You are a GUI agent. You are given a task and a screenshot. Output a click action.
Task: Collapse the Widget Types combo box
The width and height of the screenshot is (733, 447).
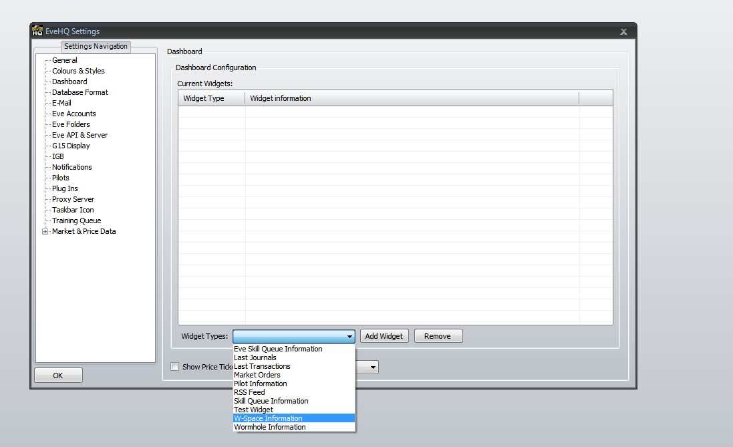[x=349, y=336]
